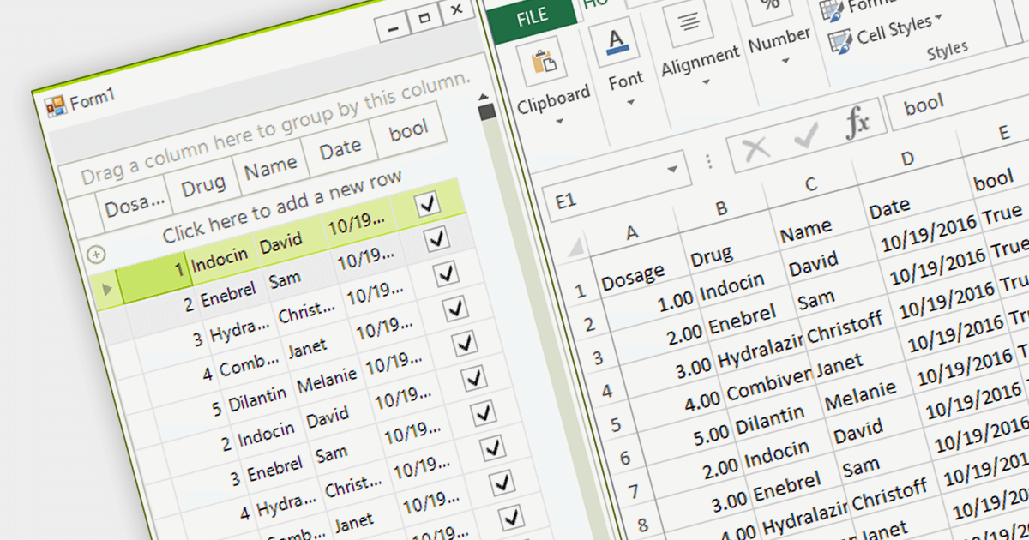
Task: Open the Name Box dropdown arrow
Action: 672,168
